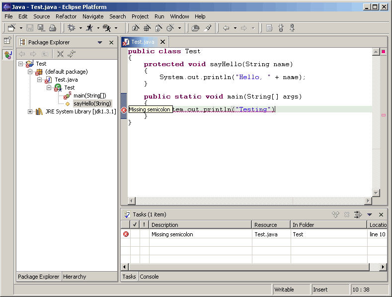Open the Refactor menu
The image size is (392, 297).
[66, 16]
